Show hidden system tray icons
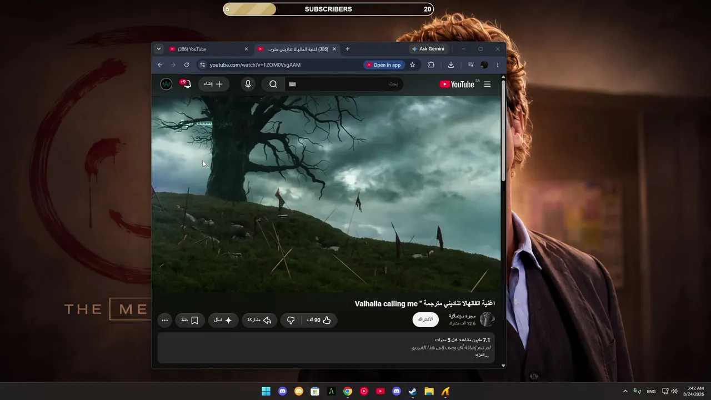The image size is (711, 400). tap(625, 391)
